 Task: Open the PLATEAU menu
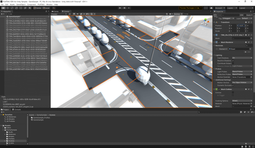pyautogui.click(x=41, y=4)
